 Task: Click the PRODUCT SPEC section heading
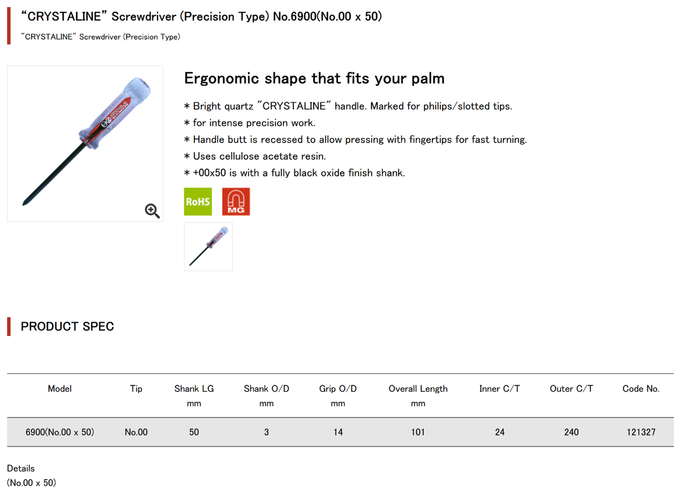67,326
